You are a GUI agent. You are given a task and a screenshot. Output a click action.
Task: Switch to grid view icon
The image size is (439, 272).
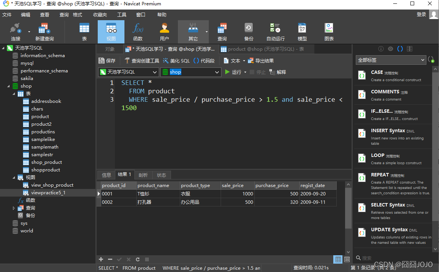coord(338,259)
